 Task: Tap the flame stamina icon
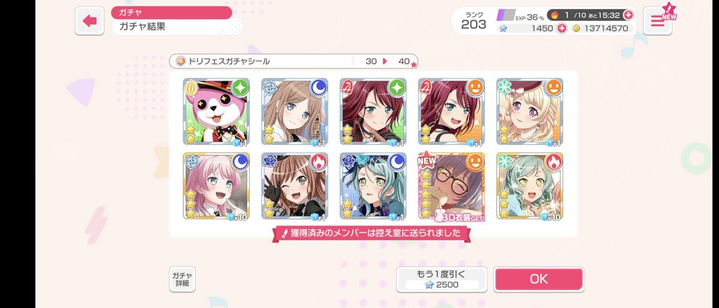(555, 15)
